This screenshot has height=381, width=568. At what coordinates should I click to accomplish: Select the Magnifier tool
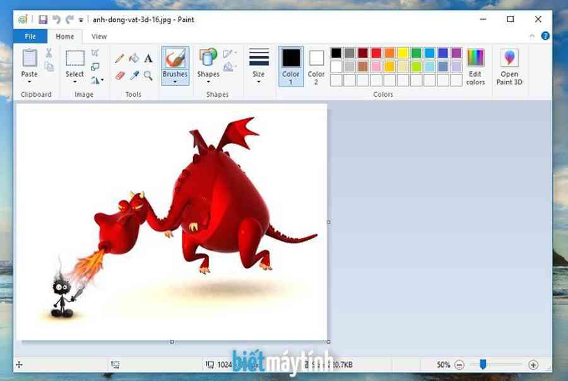[x=148, y=75]
